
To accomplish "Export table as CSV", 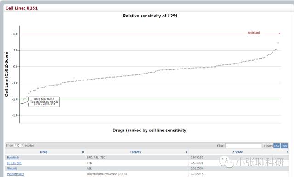I will tap(277, 146).
